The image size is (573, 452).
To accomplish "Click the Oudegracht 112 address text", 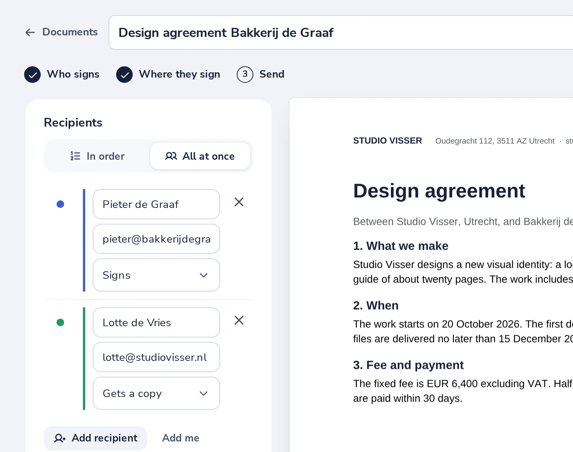I will 495,141.
